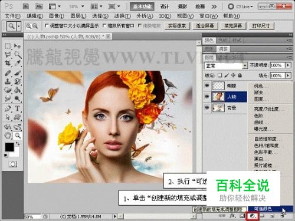This screenshot has height=221, width=295.
Task: Hide the 人物 layer via eye icon
Action: point(207,97)
